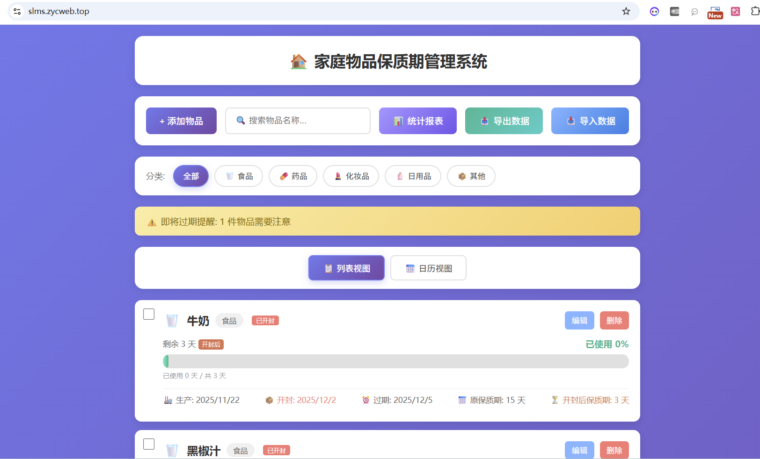Click 导入数据 to import data
The image size is (760, 459).
coord(590,121)
